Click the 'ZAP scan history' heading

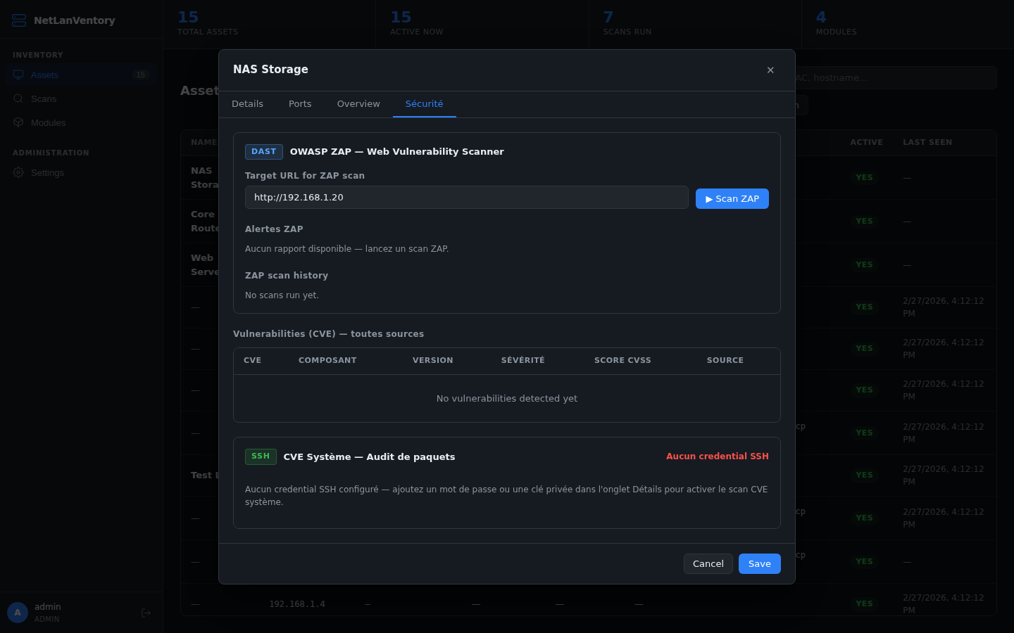coord(287,276)
